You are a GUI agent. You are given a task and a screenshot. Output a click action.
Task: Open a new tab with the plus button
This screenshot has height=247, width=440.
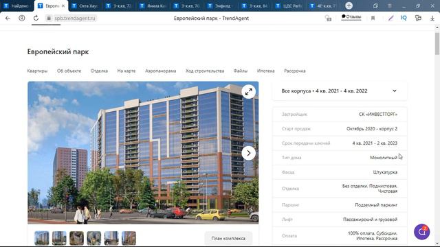click(349, 5)
